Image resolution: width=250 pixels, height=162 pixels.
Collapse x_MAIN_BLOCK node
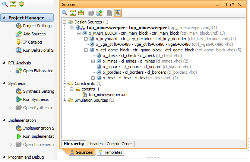[x=79, y=33]
